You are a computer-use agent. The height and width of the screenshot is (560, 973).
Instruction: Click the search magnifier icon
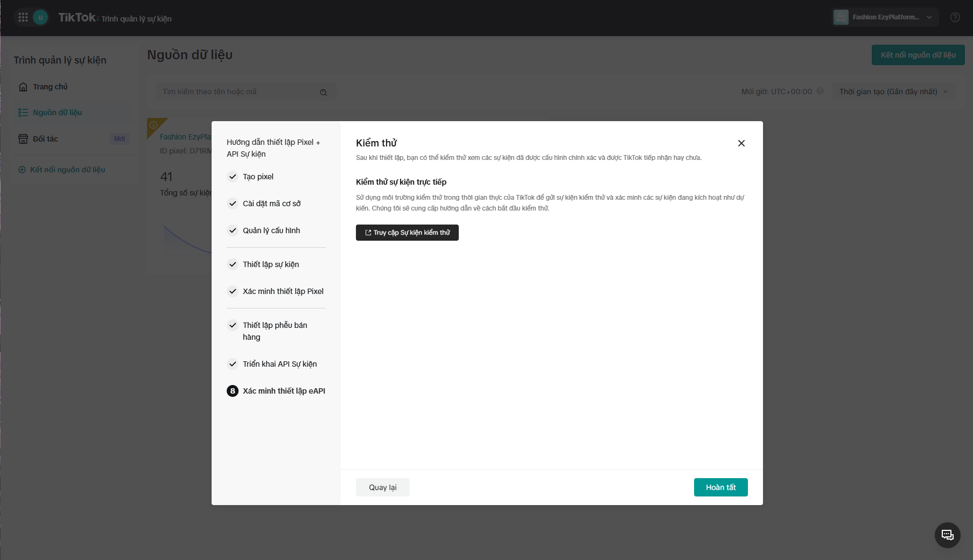323,92
